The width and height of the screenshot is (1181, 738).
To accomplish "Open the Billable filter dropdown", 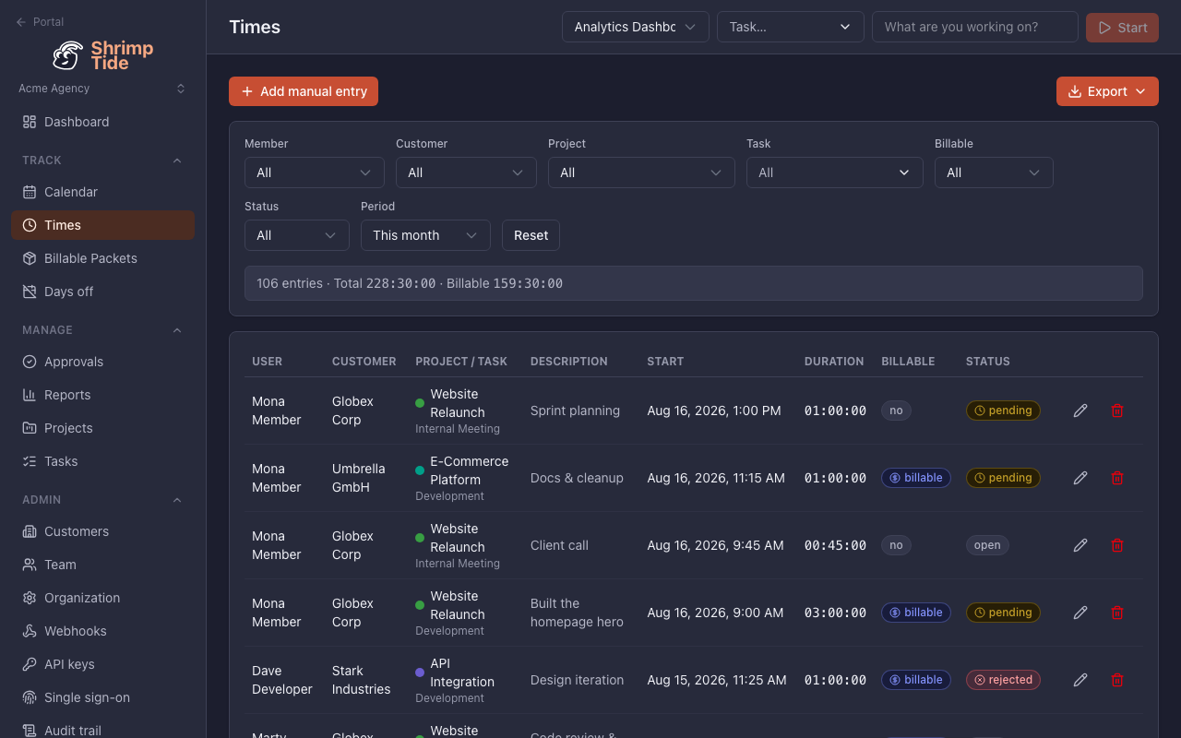I will pos(994,173).
